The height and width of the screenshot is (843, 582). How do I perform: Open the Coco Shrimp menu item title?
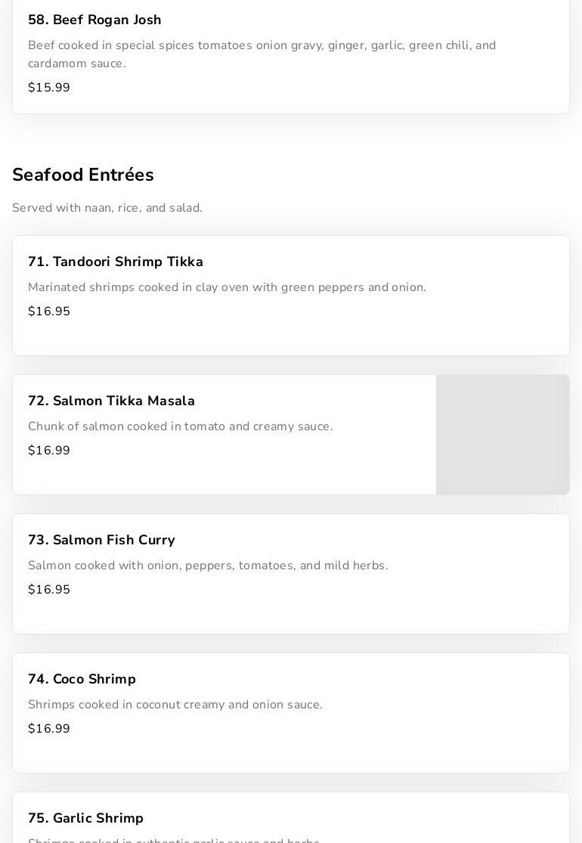(x=82, y=679)
